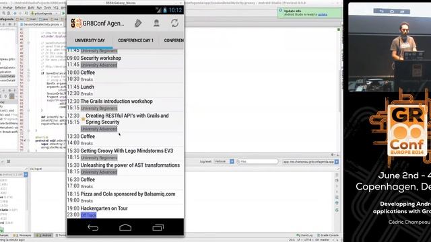Select the 13:30 Coffee break entry
The width and height of the screenshot is (431, 242).
click(x=125, y=140)
